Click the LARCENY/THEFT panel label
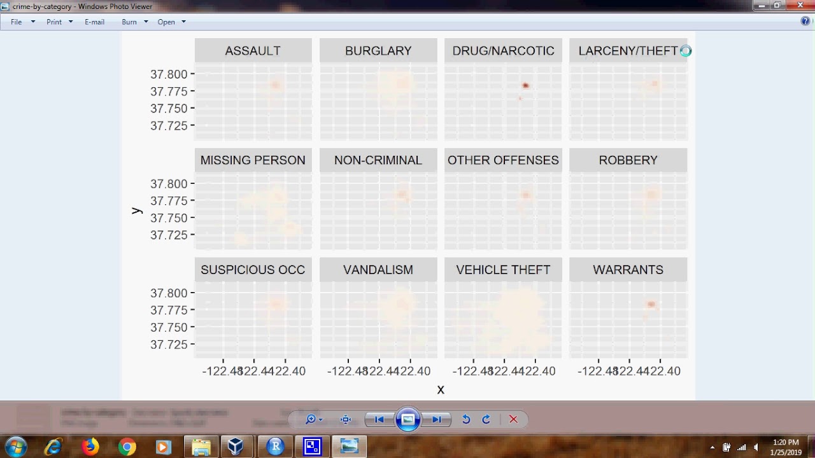This screenshot has width=815, height=458. tap(628, 51)
